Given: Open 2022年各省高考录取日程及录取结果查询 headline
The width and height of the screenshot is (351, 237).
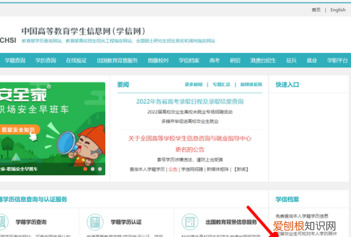Looking at the screenshot, I should tap(190, 101).
